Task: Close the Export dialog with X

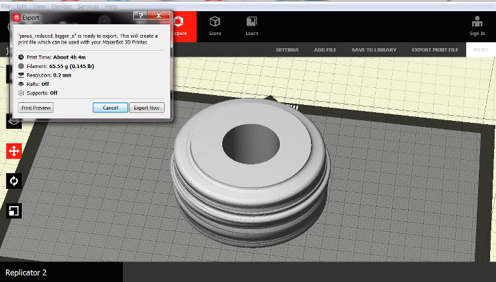Action: pos(159,15)
